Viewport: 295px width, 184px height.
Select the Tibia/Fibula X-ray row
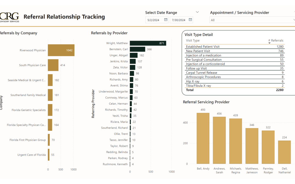tap(235, 86)
